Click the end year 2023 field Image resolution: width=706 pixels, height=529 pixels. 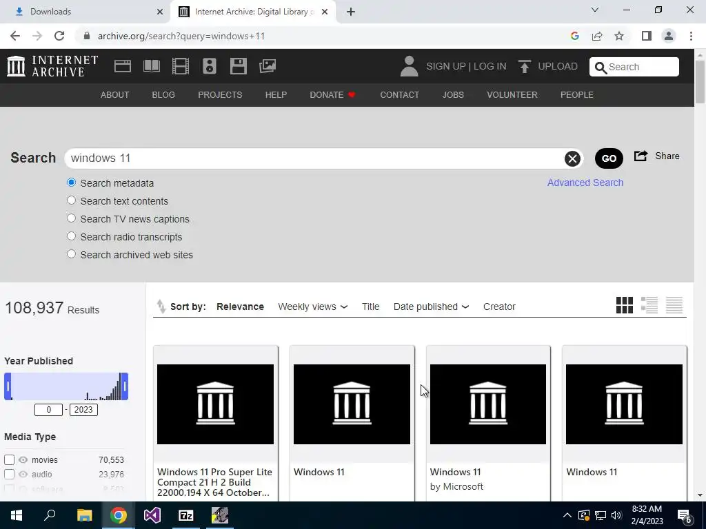(83, 410)
